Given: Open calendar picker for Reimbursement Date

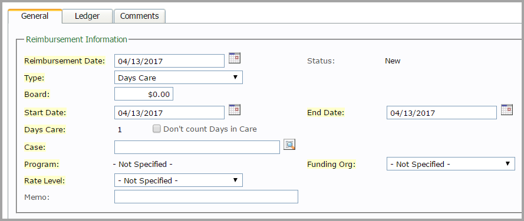Looking at the screenshot, I should point(235,58).
